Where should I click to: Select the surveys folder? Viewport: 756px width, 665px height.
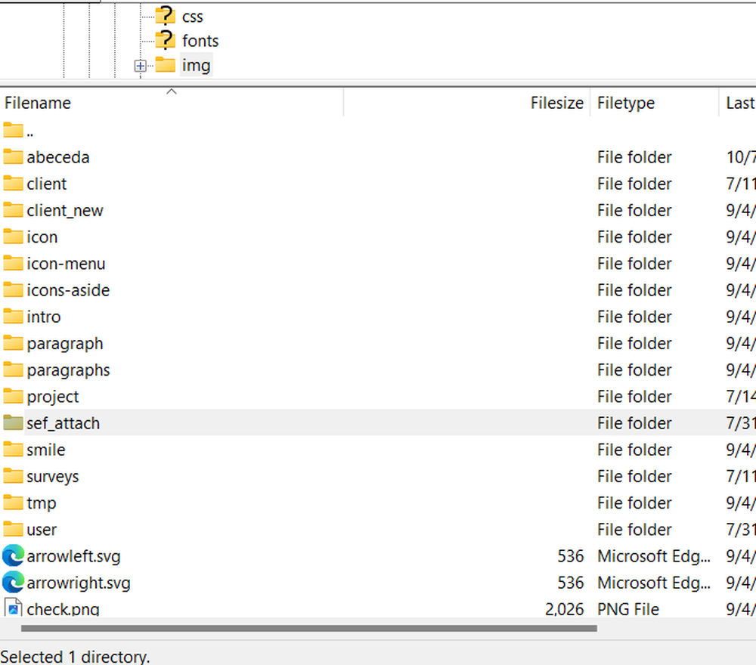tap(53, 477)
